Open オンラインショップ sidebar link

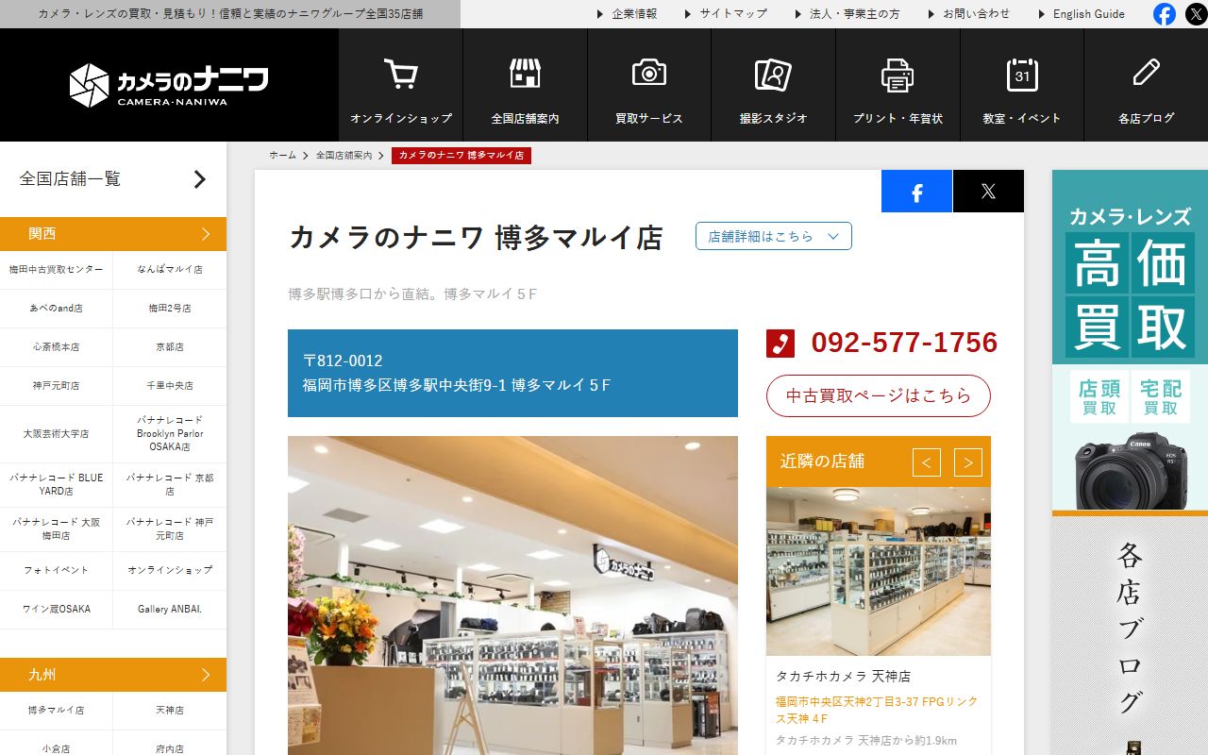coord(170,570)
